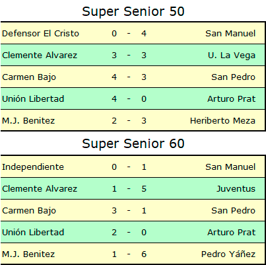This screenshot has height=265, width=266.
Task: Select the Independiente team name
Action: pos(33,167)
